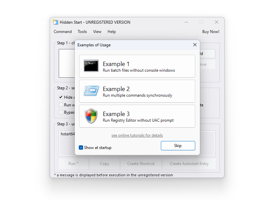Image resolution: width=267 pixels, height=200 pixels.
Task: Minimize the Hidden Start window
Action: point(186,22)
